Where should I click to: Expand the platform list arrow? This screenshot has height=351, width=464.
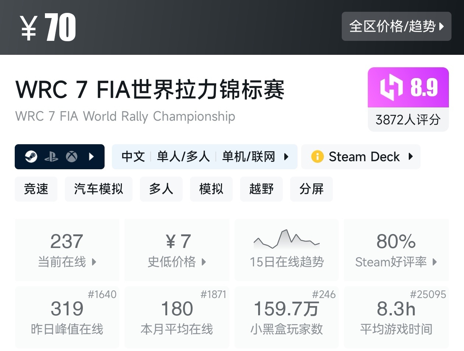(91, 157)
